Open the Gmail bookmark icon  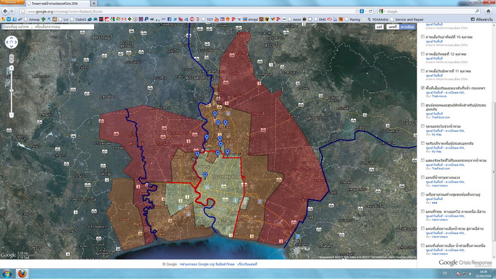[123, 19]
